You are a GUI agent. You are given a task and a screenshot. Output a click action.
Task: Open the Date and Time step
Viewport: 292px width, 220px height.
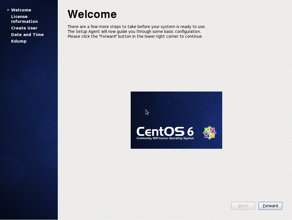[27, 34]
